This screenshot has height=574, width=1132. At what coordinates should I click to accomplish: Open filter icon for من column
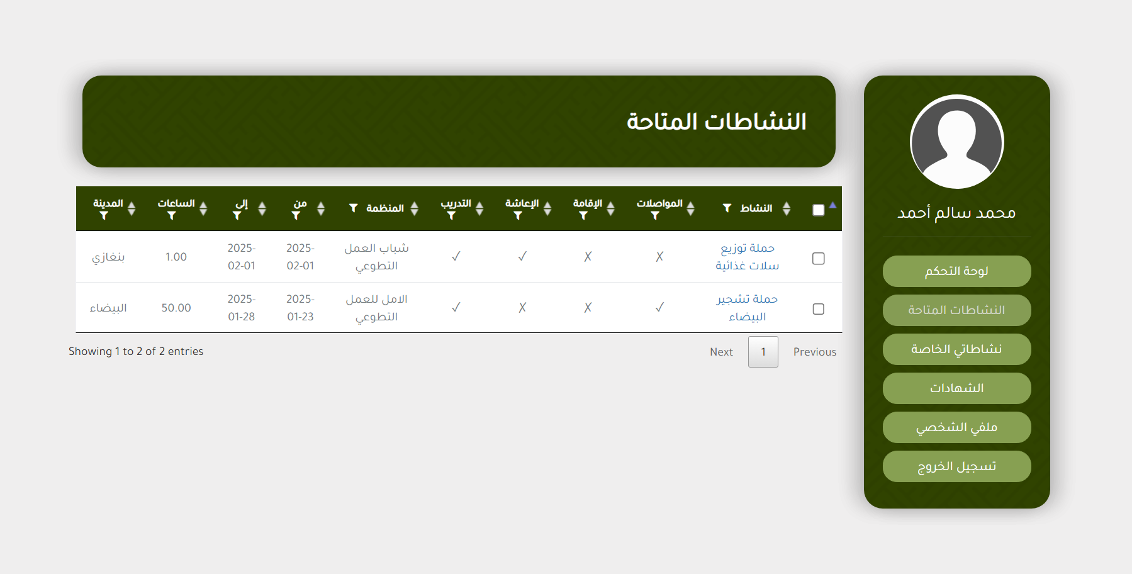tap(296, 216)
